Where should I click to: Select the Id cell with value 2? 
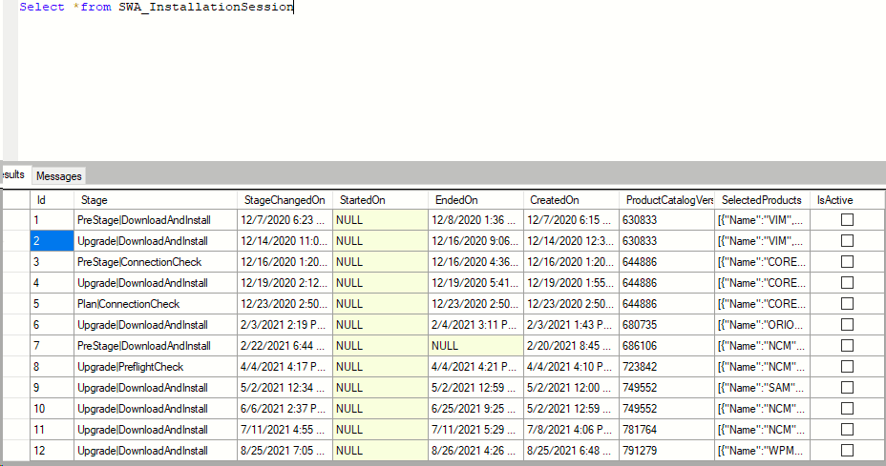pos(52,241)
